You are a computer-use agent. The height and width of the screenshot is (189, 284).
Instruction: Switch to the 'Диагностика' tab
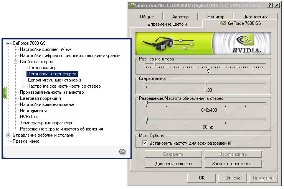click(x=255, y=16)
